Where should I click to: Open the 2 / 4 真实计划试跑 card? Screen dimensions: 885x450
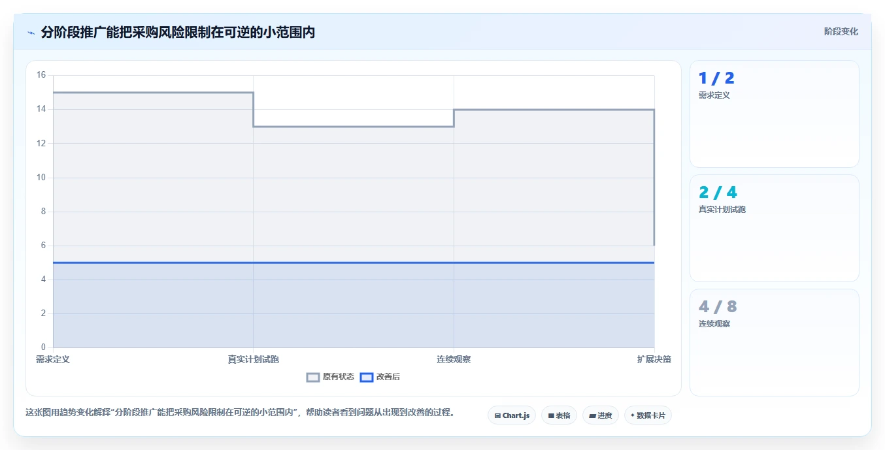pos(775,229)
